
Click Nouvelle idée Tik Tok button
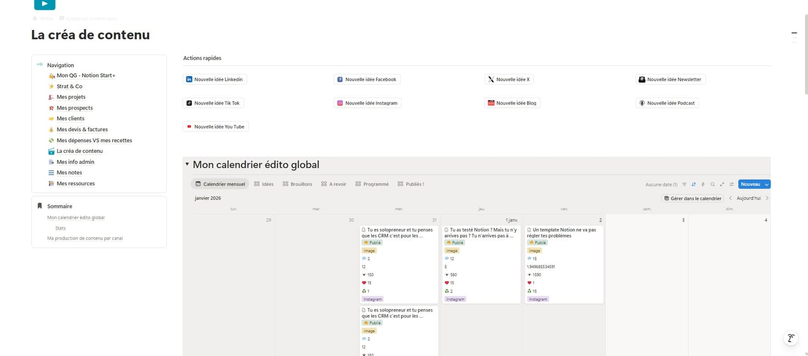click(x=213, y=103)
